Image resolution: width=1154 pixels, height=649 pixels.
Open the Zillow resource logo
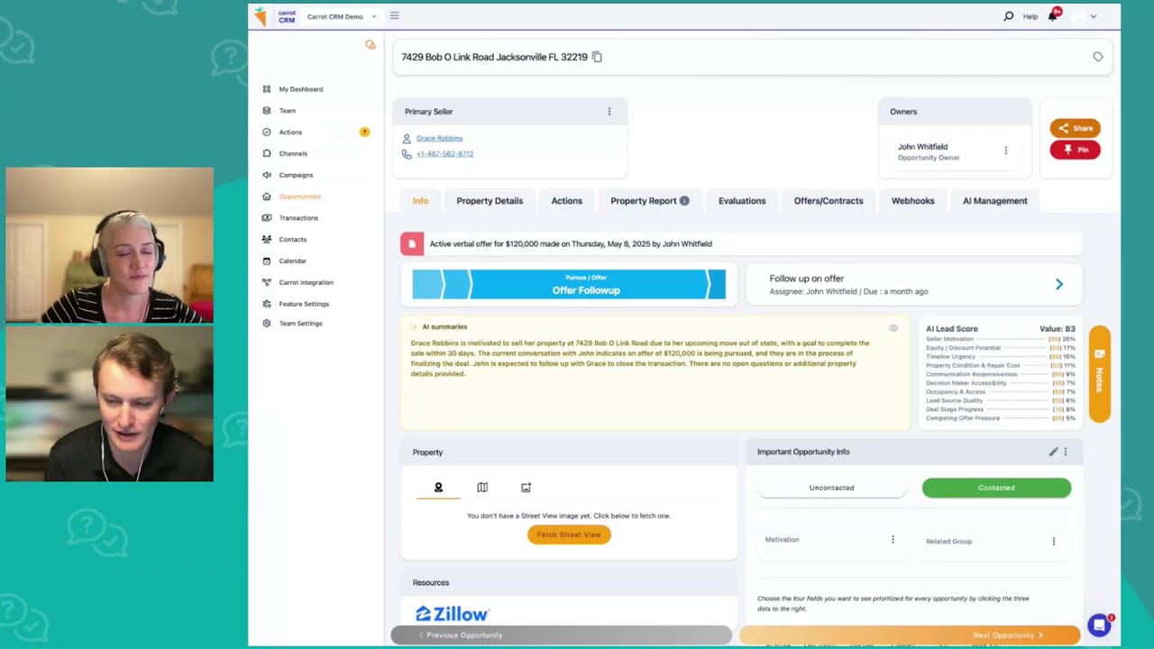[x=452, y=614]
